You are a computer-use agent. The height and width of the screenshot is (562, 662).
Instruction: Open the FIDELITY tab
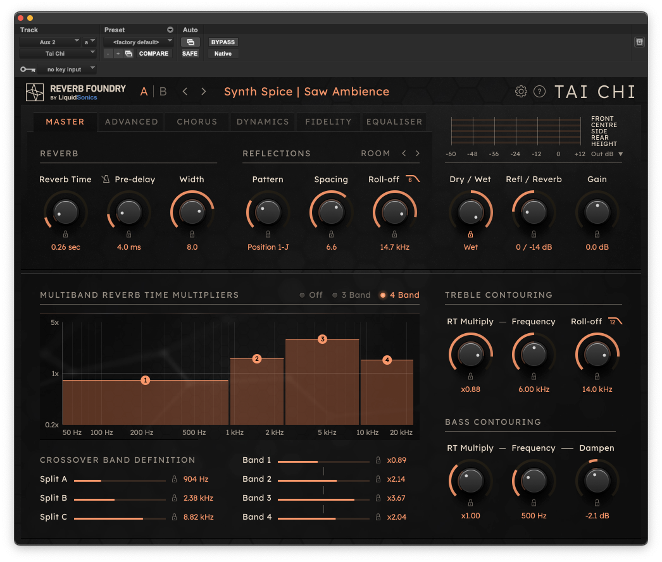point(328,122)
